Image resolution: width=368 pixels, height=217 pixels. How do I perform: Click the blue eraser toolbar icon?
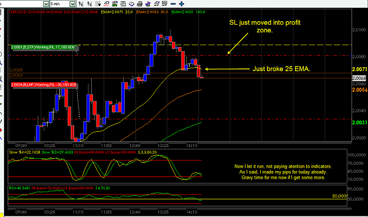pyautogui.click(x=131, y=4)
